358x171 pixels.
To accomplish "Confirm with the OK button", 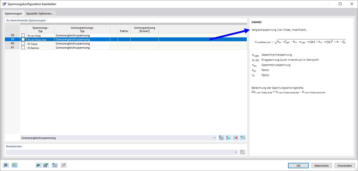I will click(x=298, y=165).
